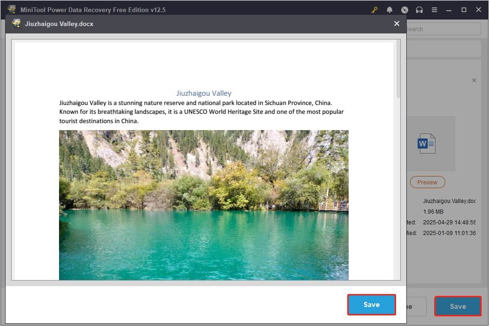Open notifications via the bell icon
Image resolution: width=490 pixels, height=327 pixels.
point(390,10)
